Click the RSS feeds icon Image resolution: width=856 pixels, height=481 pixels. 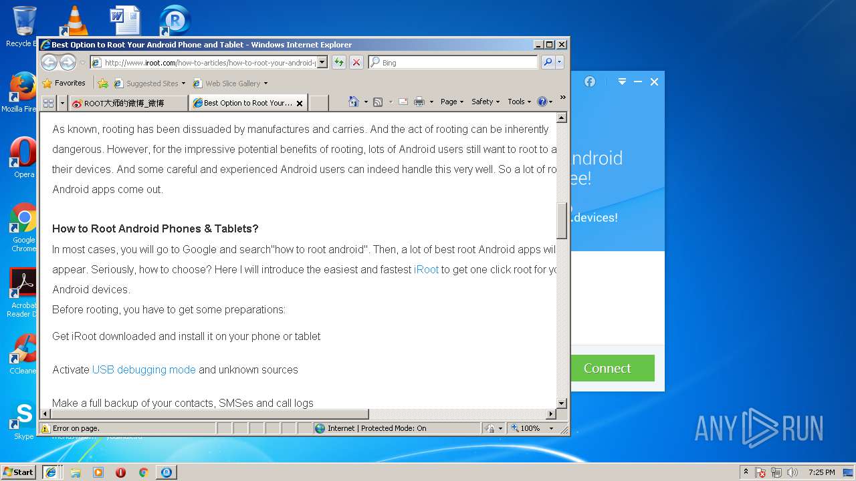378,102
